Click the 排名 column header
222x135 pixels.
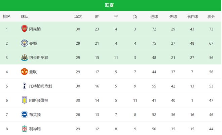[7, 16]
